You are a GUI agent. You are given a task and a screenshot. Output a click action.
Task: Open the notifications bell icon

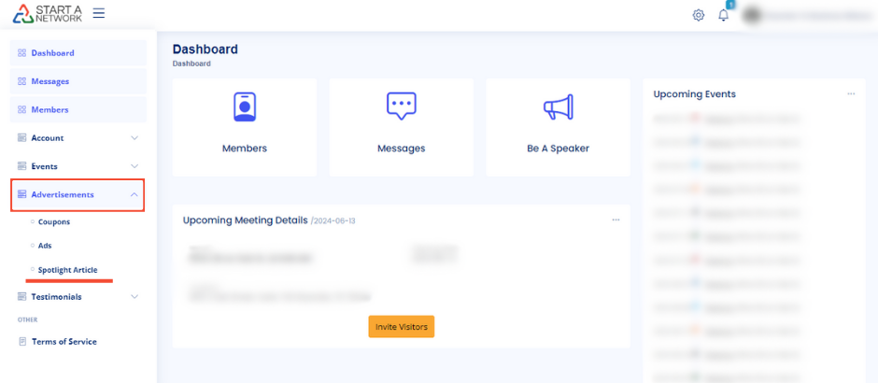(723, 15)
